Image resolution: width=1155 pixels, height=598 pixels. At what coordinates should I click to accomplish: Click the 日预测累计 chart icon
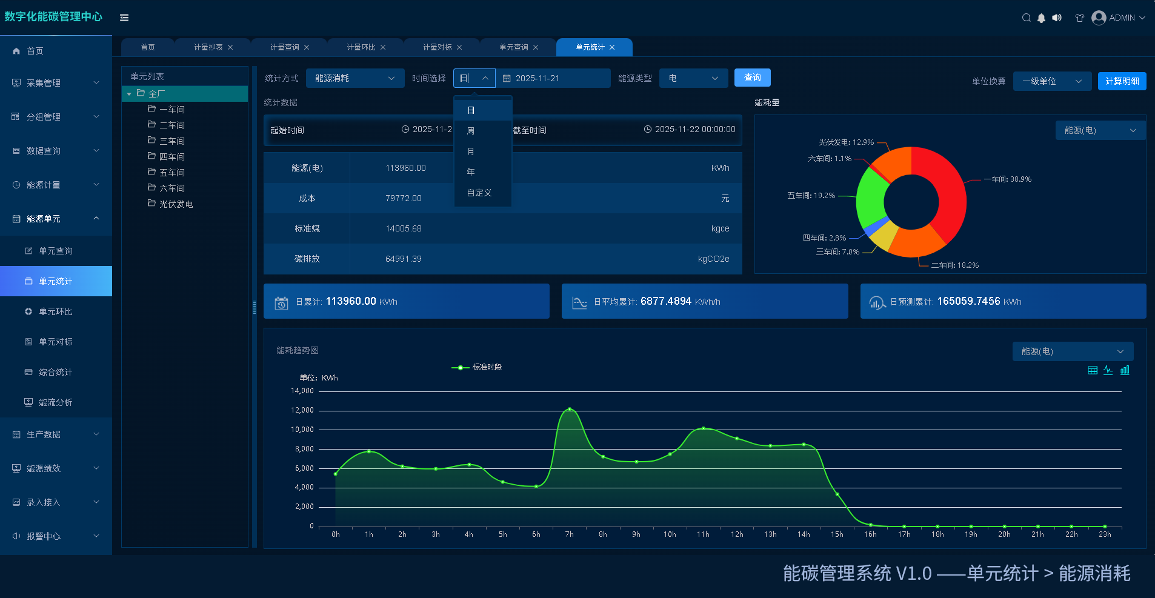(x=877, y=302)
